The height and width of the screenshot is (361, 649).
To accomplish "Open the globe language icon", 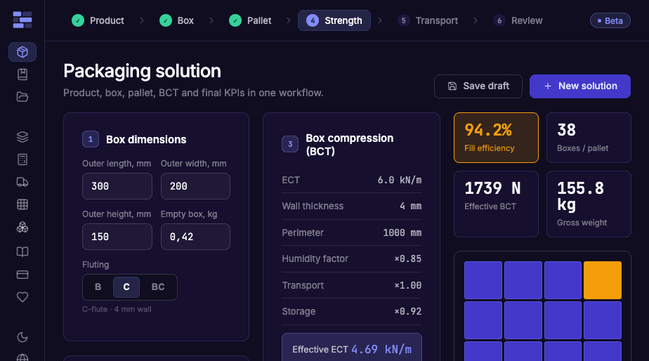I will 22,357.
